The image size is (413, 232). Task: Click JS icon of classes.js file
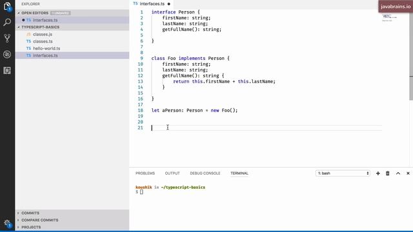point(28,34)
